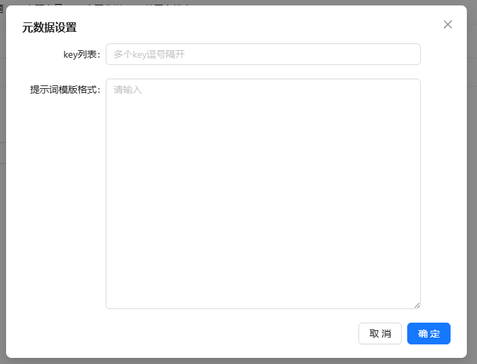This screenshot has width=477, height=364.
Task: Confirm settings with the 确定 button
Action: tap(428, 333)
